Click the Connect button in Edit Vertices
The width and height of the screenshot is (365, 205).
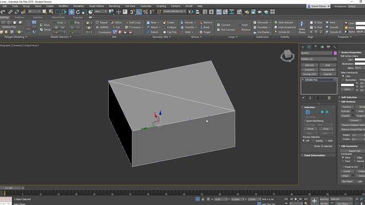click(x=354, y=120)
